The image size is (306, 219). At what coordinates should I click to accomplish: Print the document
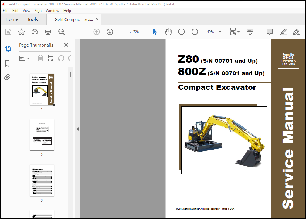48,32
